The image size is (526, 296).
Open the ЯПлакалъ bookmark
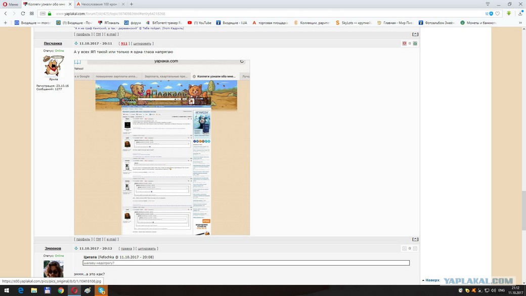coord(109,23)
